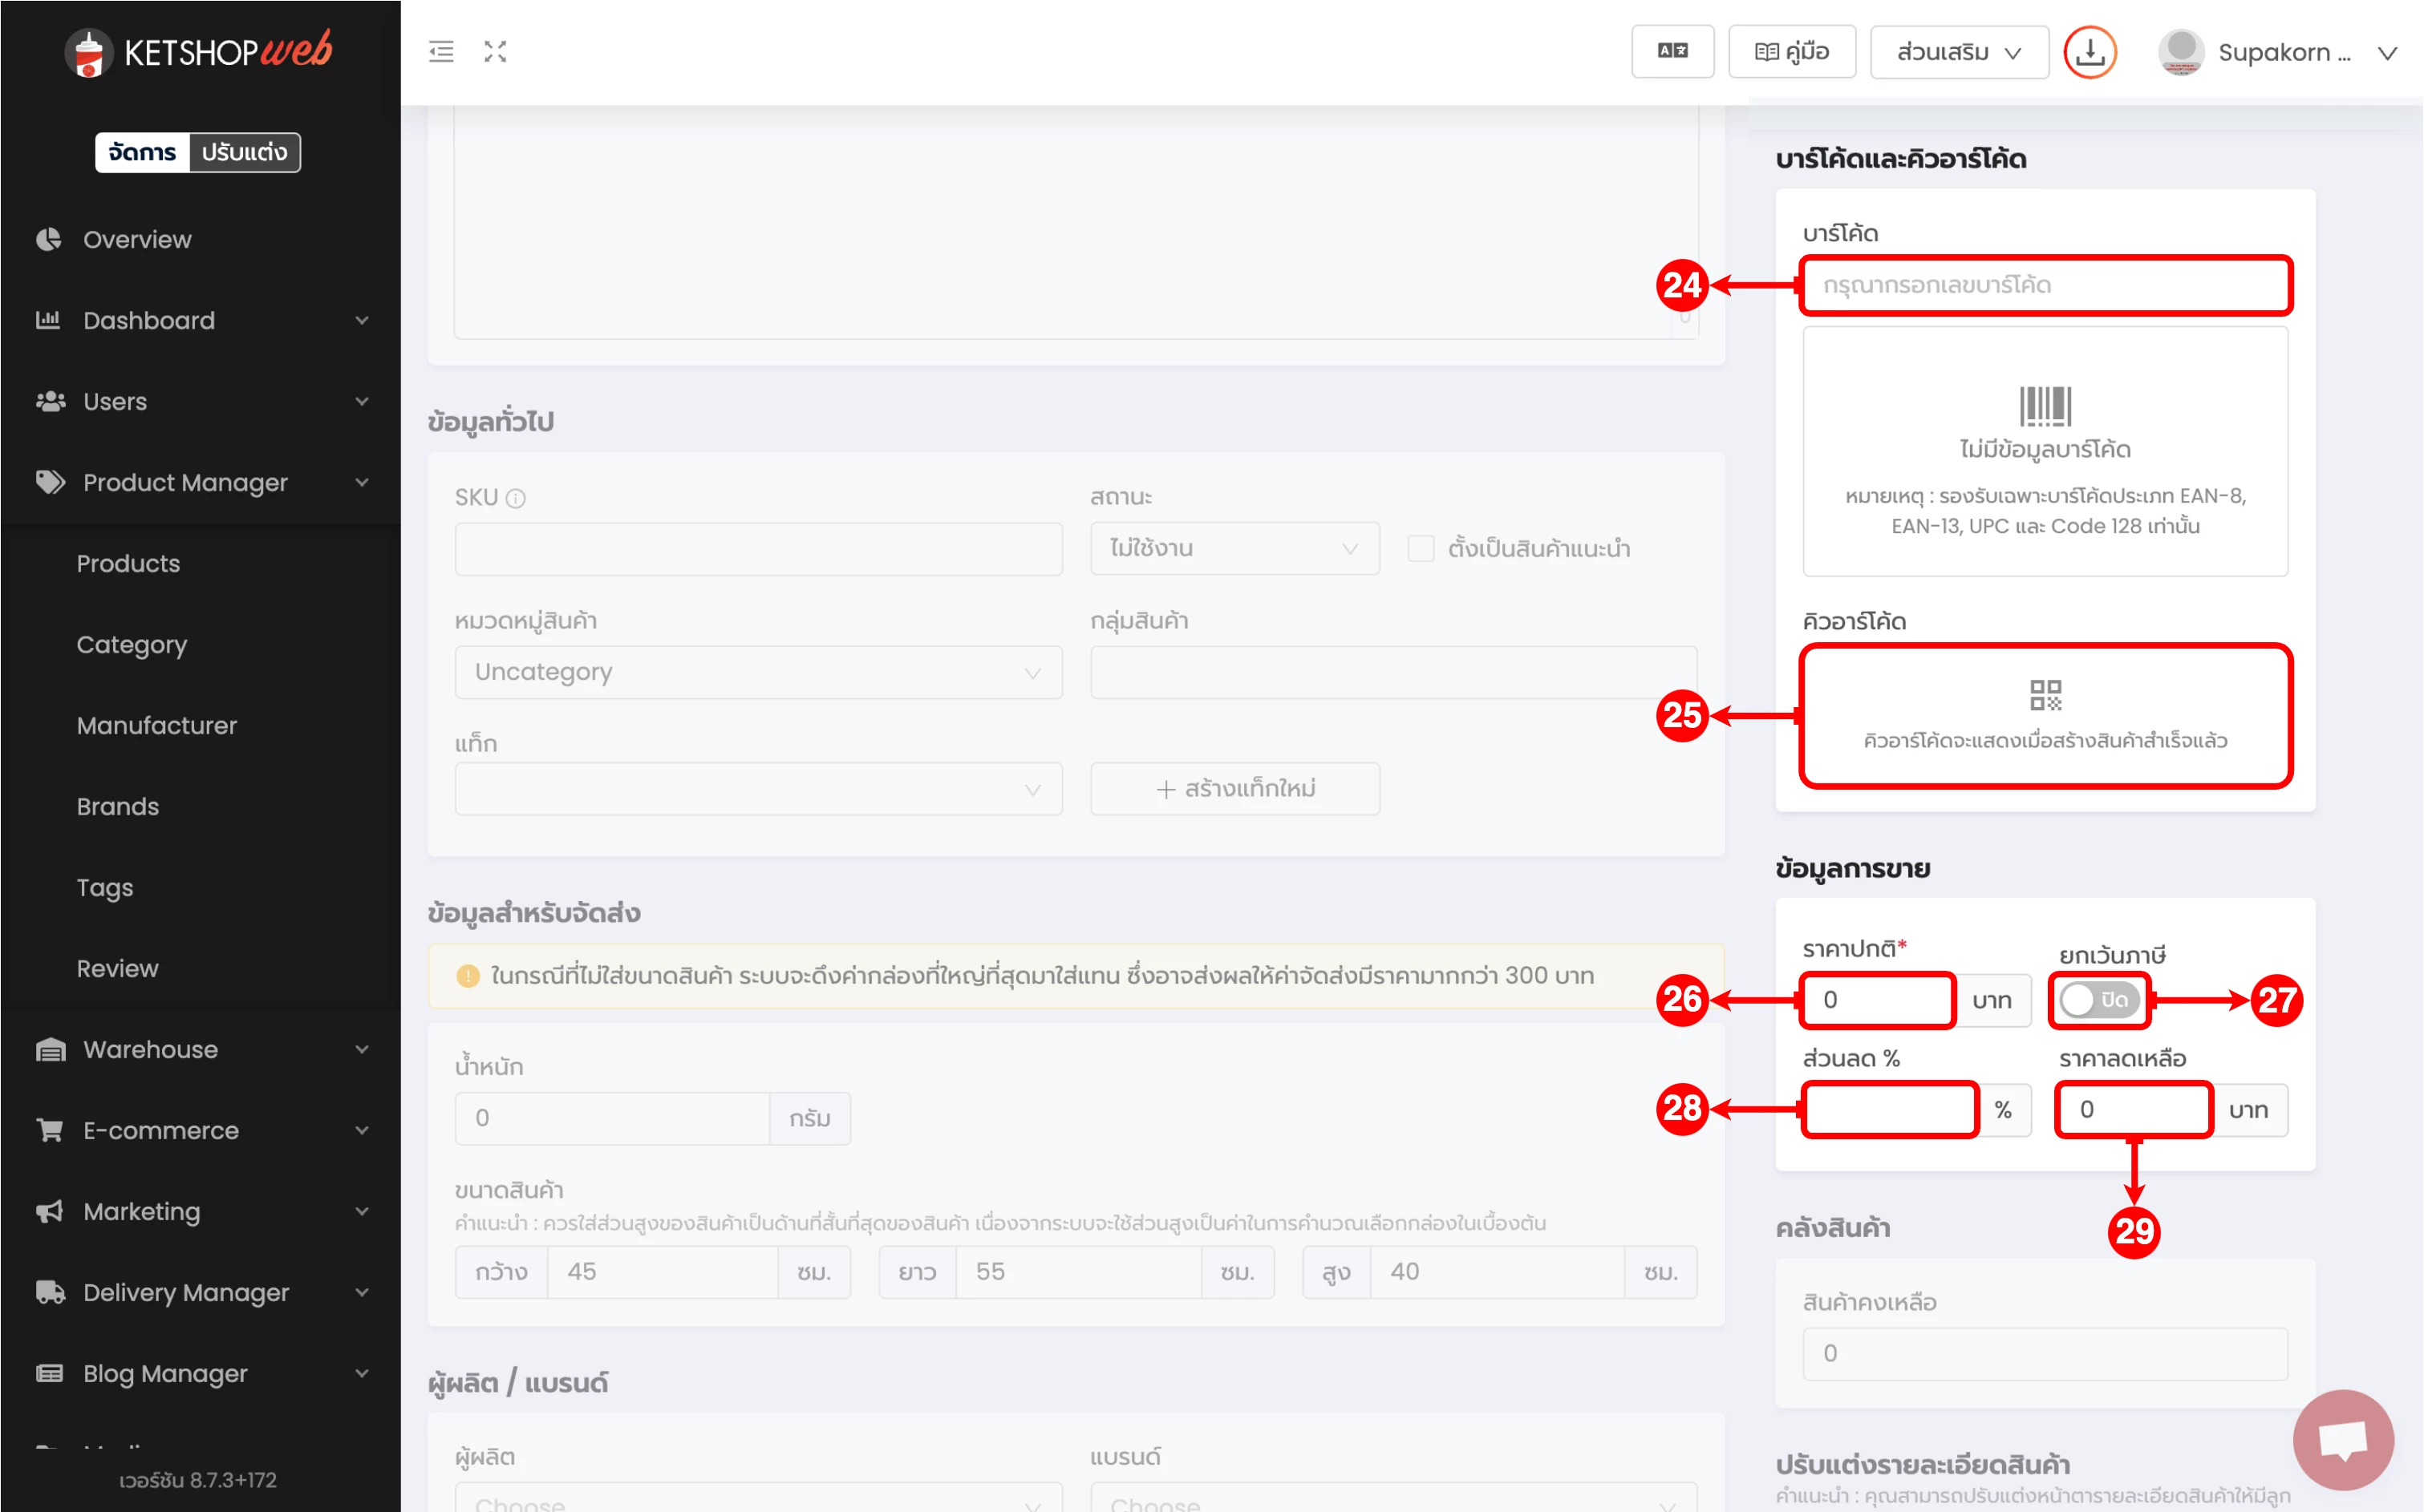Click the Dashboard bar chart icon
This screenshot has height=1512, width=2424.
pos(49,320)
